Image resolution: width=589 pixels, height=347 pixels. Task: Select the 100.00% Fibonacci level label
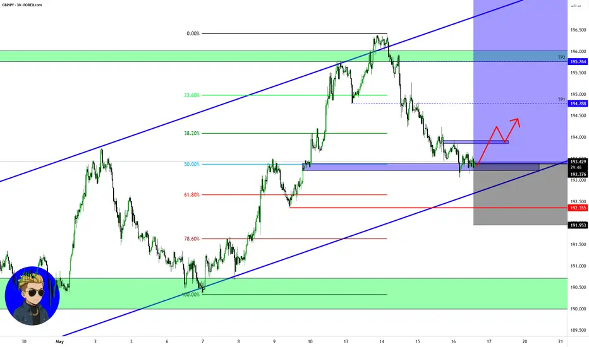pos(191,295)
